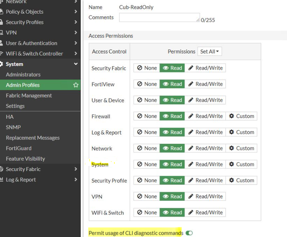
Task: Disable Permit usage of CLI diagnostic commands
Action: (189, 233)
